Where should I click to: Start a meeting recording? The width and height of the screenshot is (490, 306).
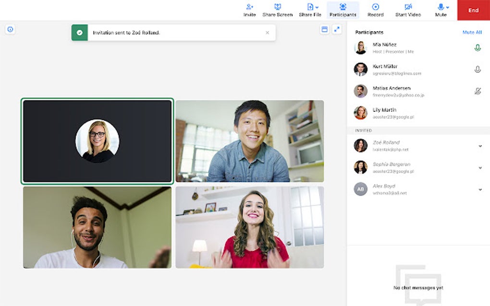[x=375, y=7]
